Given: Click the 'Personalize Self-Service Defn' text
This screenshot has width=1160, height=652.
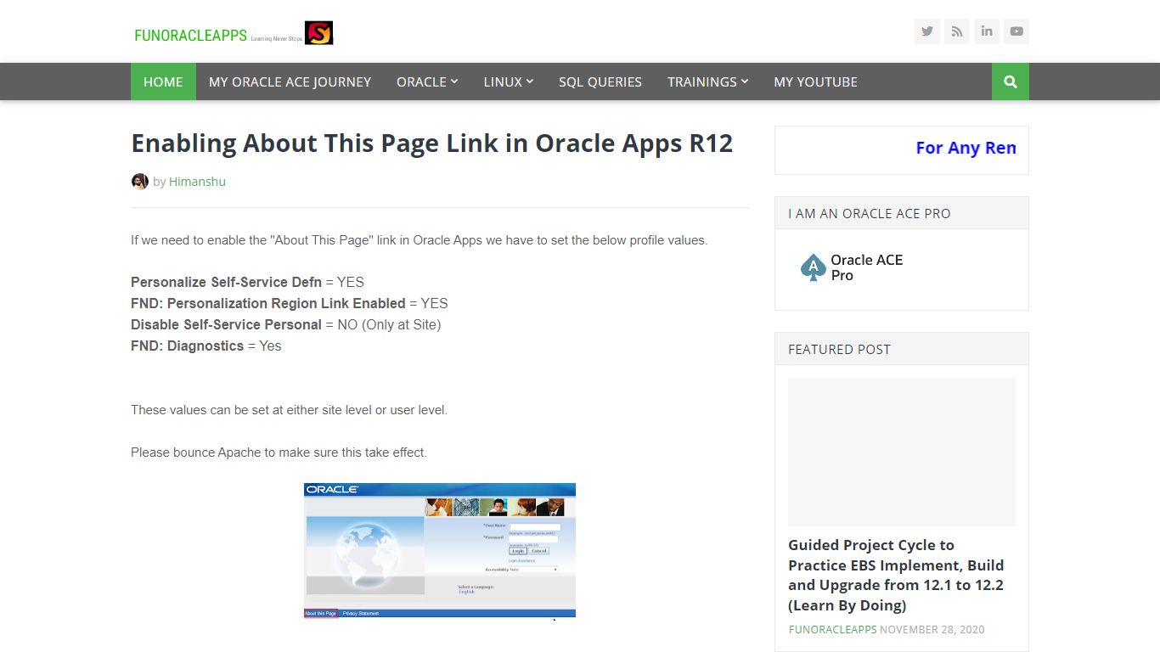Looking at the screenshot, I should (x=226, y=282).
